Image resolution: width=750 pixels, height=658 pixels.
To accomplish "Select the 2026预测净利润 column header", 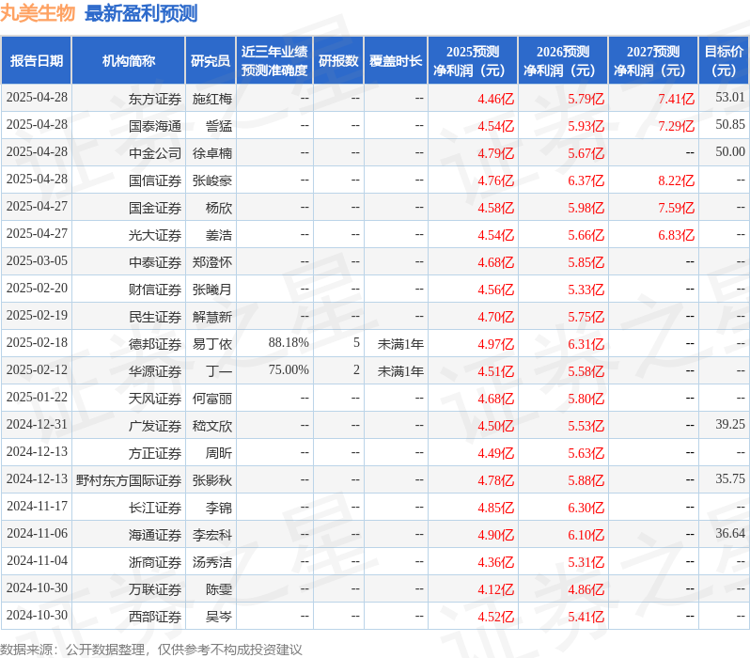I will pos(563,61).
